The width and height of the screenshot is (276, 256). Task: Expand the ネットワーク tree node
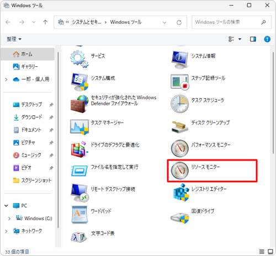[x=6, y=231]
